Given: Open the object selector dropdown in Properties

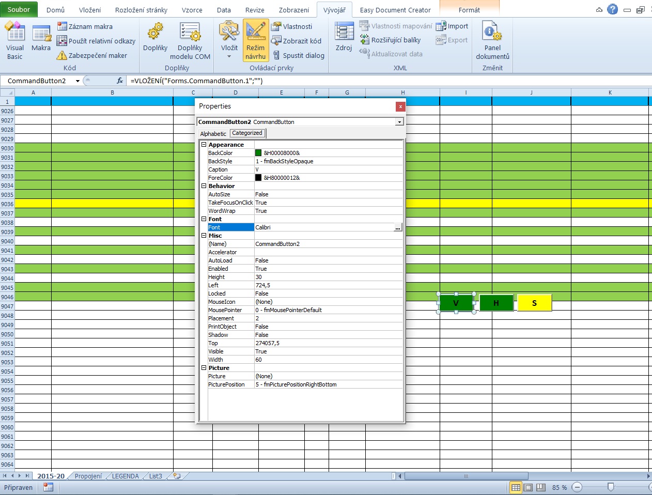Looking at the screenshot, I should pos(399,122).
